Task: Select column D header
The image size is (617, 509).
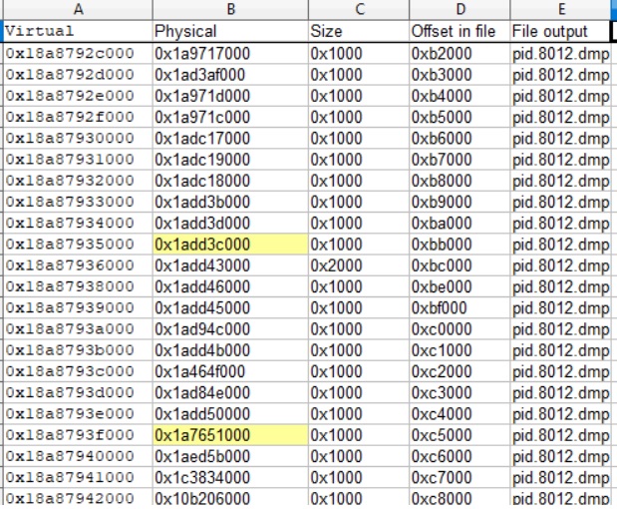Action: [x=460, y=9]
